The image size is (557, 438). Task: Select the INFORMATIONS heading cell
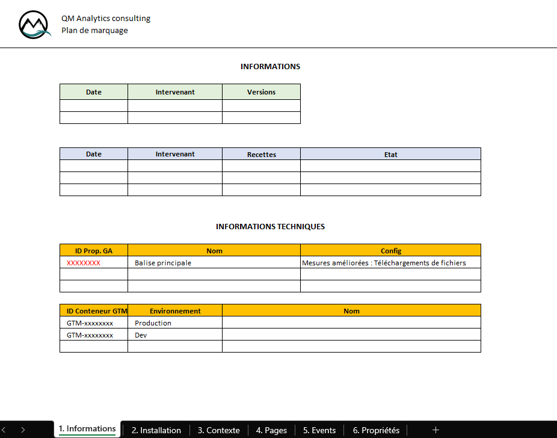click(270, 66)
